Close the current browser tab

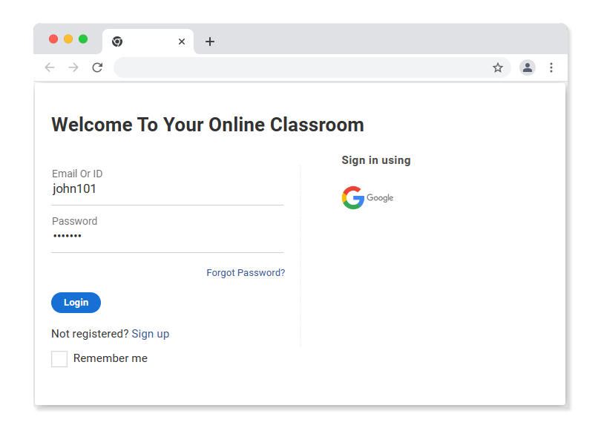(182, 42)
